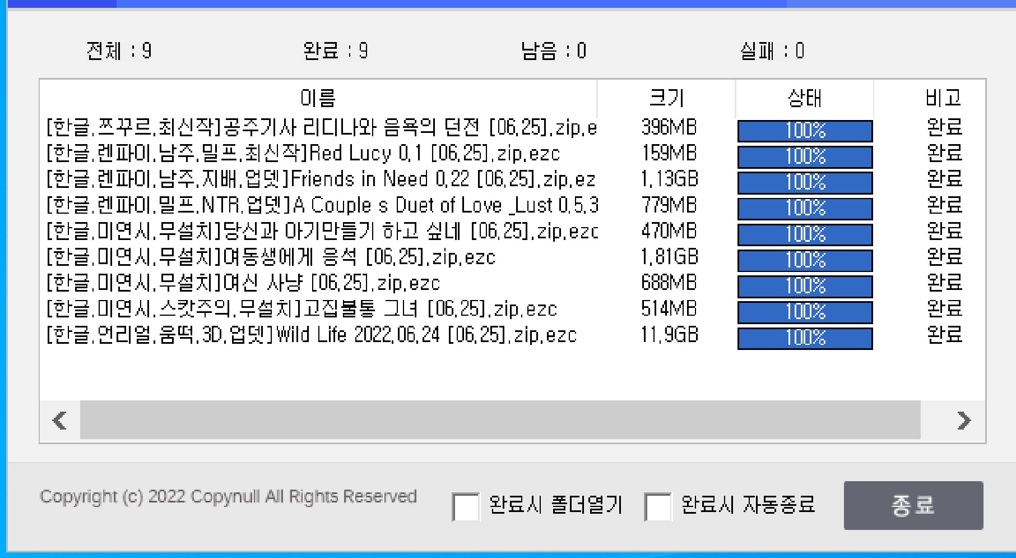Click the 상태 column header
The height and width of the screenshot is (558, 1016).
pyautogui.click(x=804, y=99)
